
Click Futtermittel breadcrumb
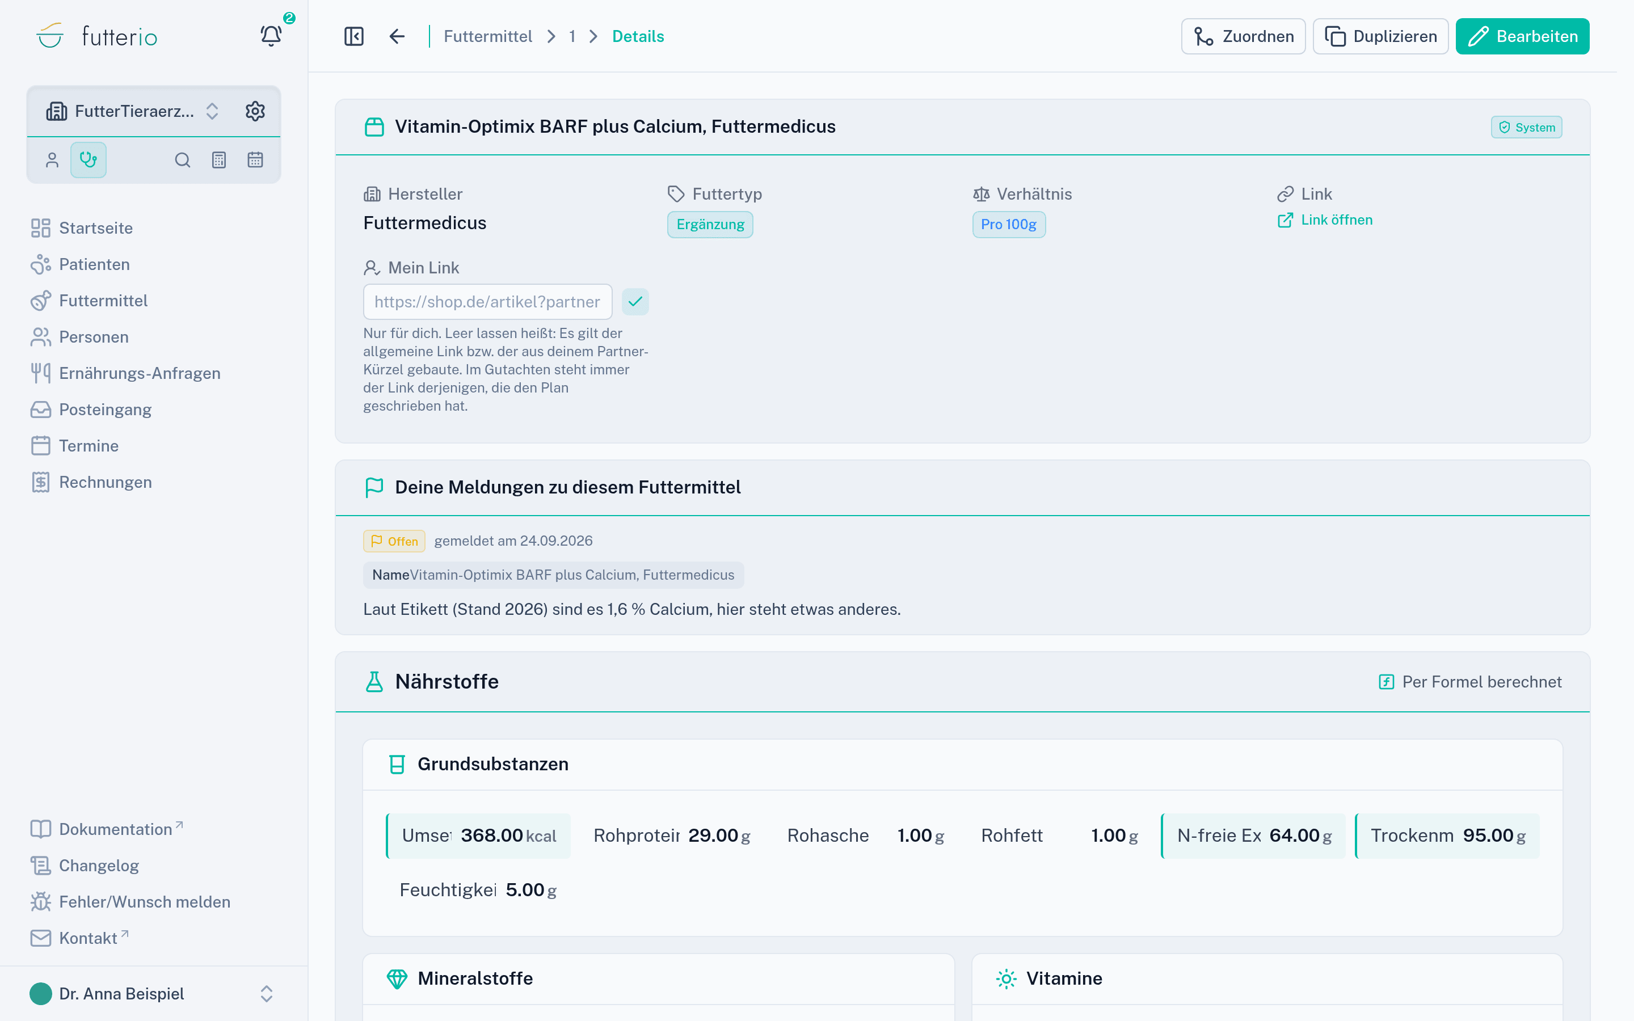pos(487,36)
